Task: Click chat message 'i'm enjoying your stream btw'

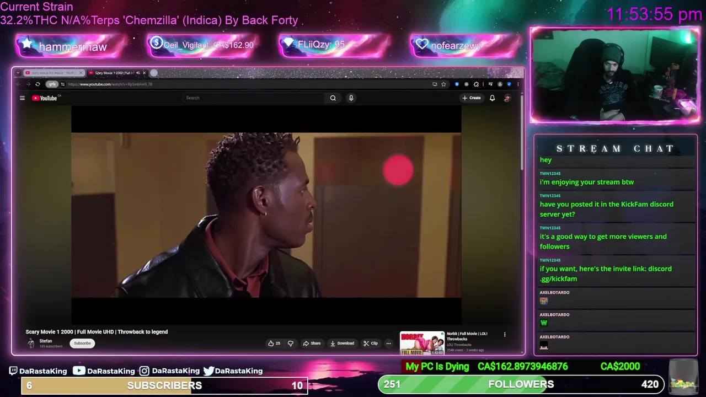Action: coord(587,182)
